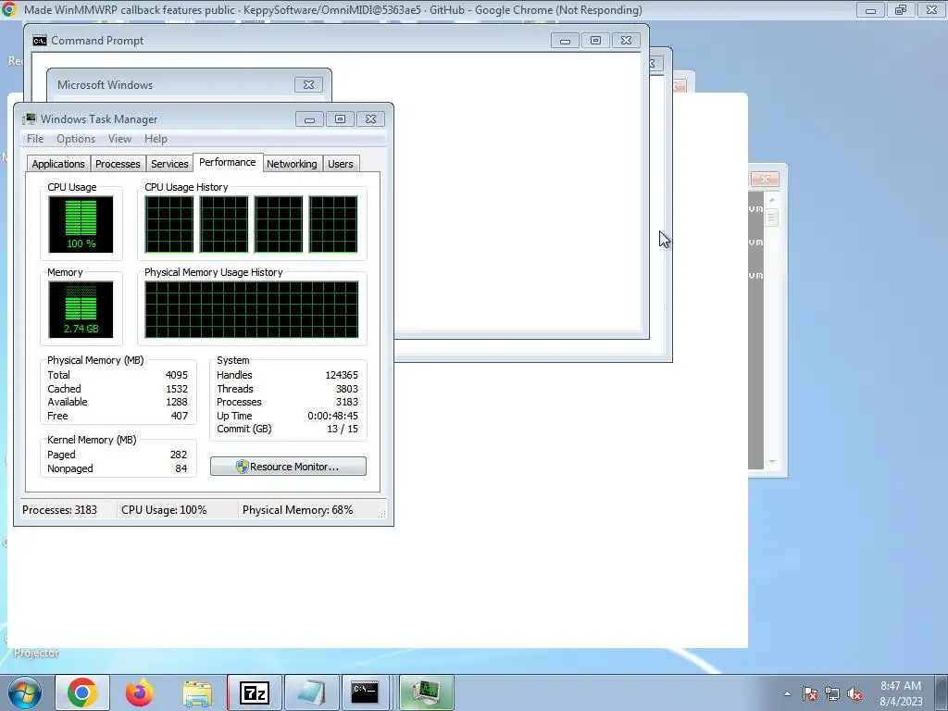Launch Firefox from the taskbar
The height and width of the screenshot is (711, 948).
coord(139,692)
